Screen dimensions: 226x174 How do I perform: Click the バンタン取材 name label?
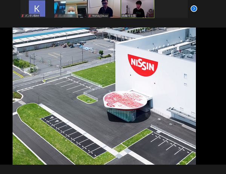[x=31, y=16]
